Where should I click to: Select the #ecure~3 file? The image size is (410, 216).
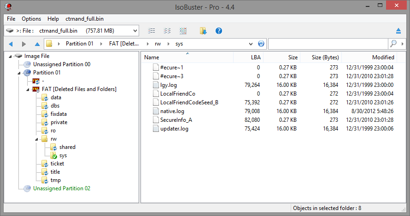171,76
